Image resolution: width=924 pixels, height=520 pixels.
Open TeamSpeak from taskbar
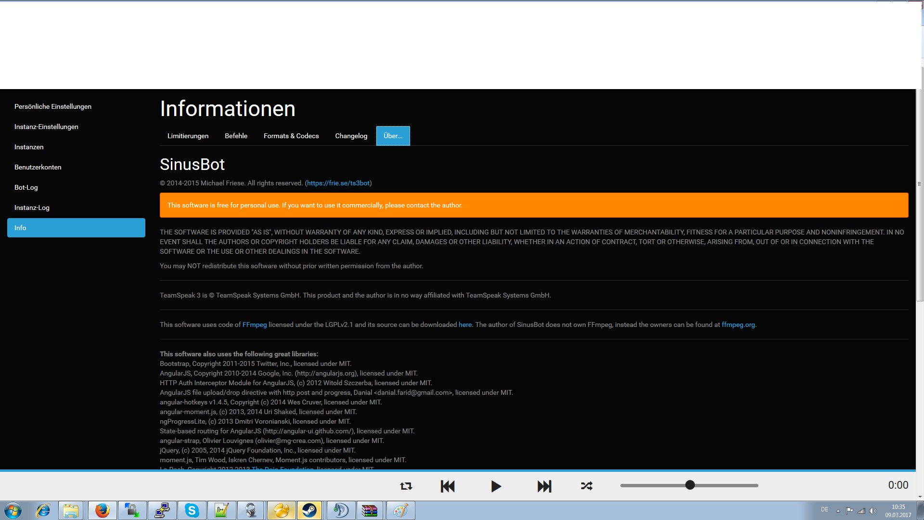pyautogui.click(x=341, y=510)
